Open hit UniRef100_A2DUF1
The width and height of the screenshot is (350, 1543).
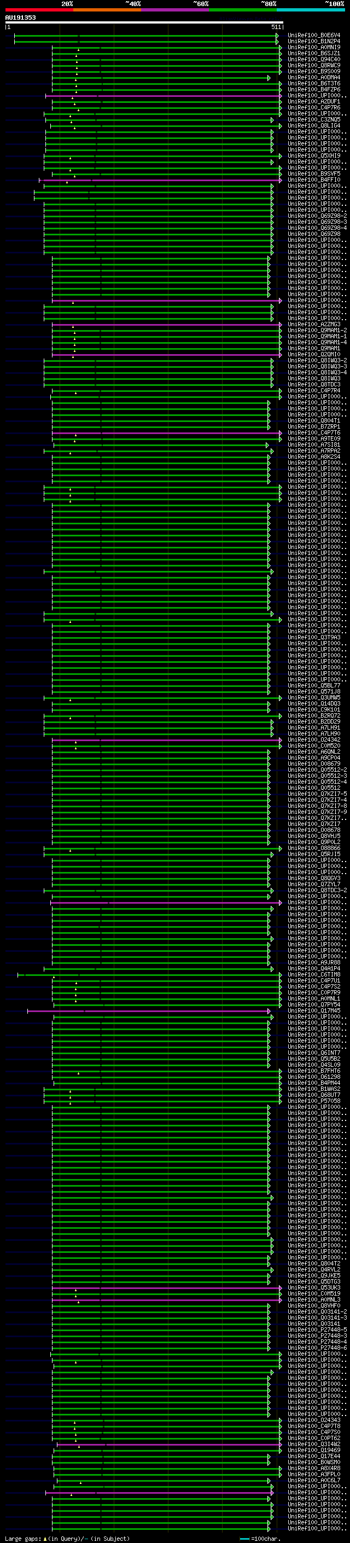pyautogui.click(x=314, y=102)
